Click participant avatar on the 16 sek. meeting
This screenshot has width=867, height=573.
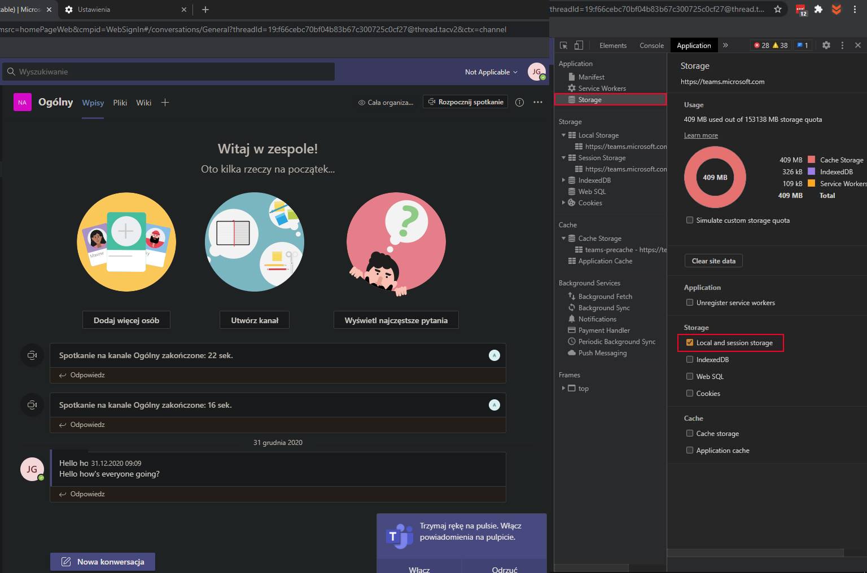494,405
